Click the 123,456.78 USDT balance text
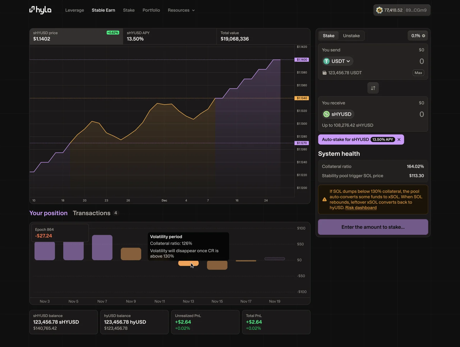 click(345, 73)
